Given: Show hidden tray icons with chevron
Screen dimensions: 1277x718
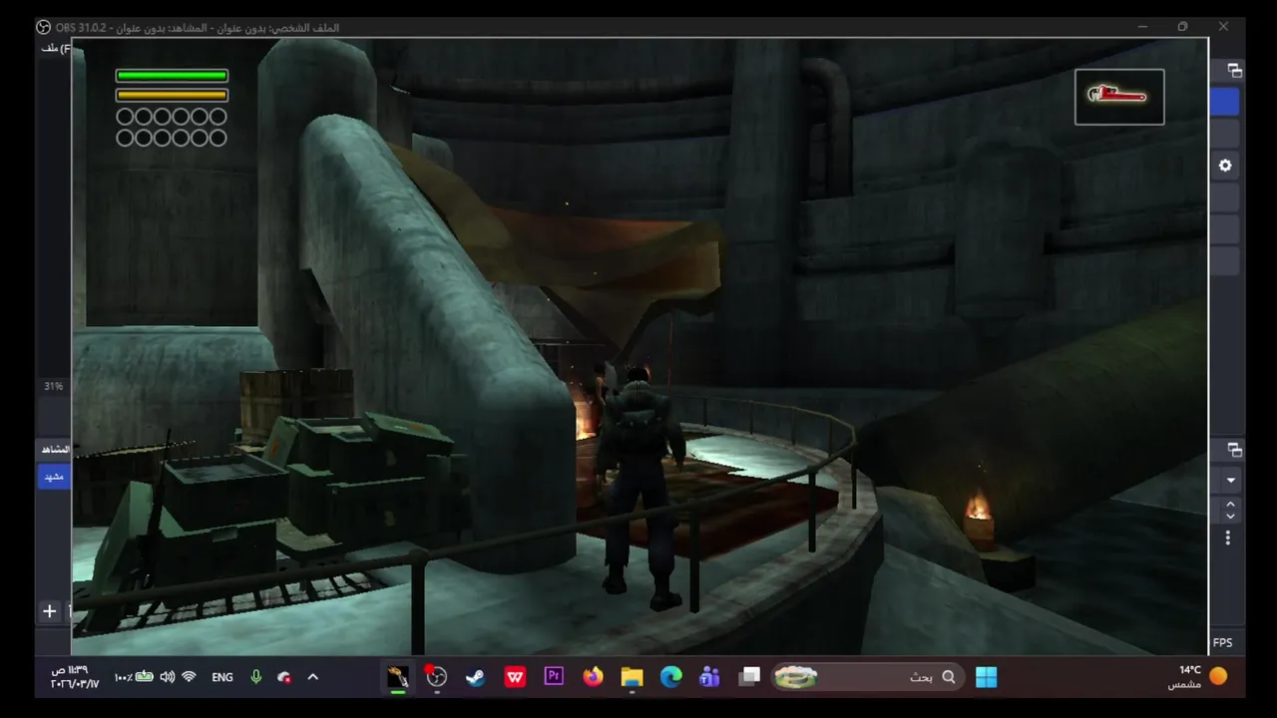Looking at the screenshot, I should coord(312,677).
